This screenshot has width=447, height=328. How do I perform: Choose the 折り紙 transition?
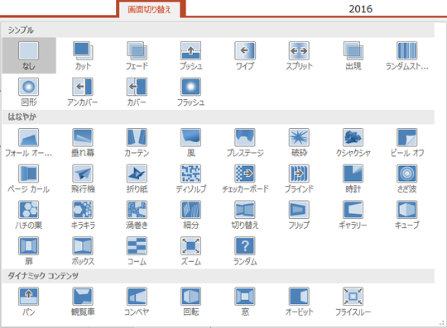[137, 178]
